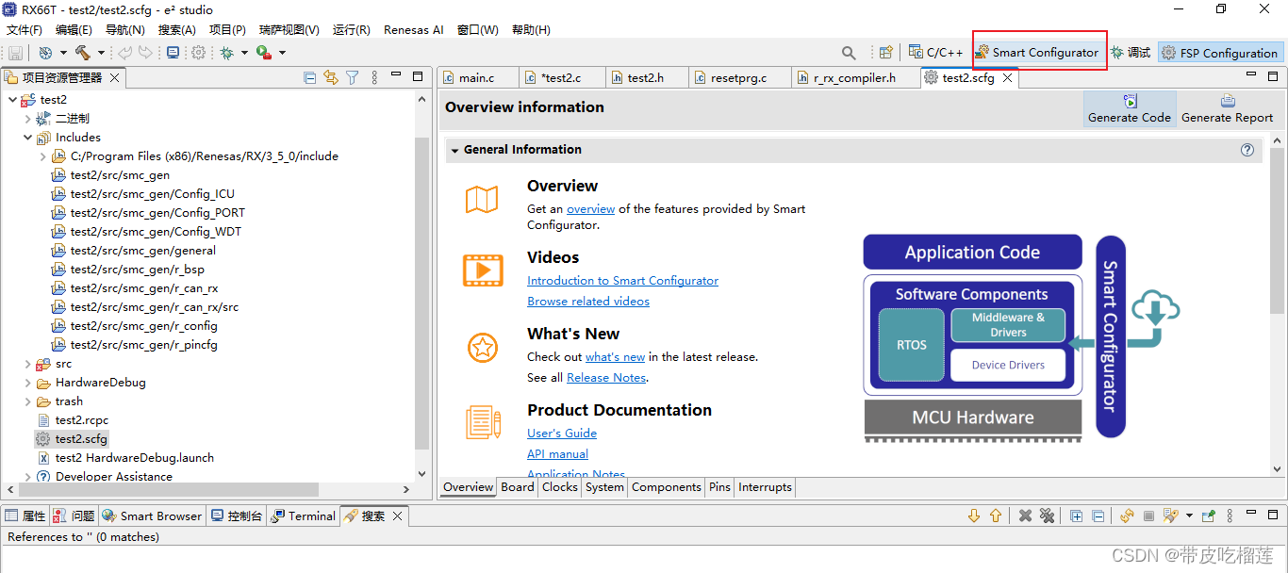Viewport: 1288px width, 573px height.
Task: Expand the trash folder
Action: [27, 401]
